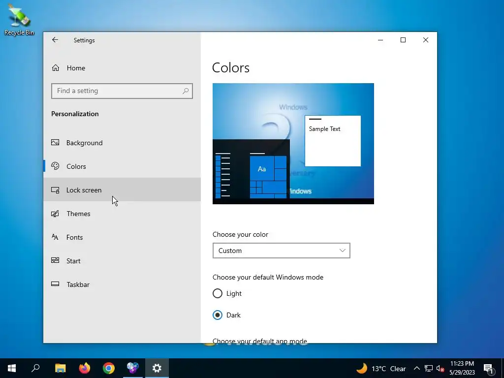The image size is (504, 378).
Task: Close the Settings window
Action: point(426,40)
